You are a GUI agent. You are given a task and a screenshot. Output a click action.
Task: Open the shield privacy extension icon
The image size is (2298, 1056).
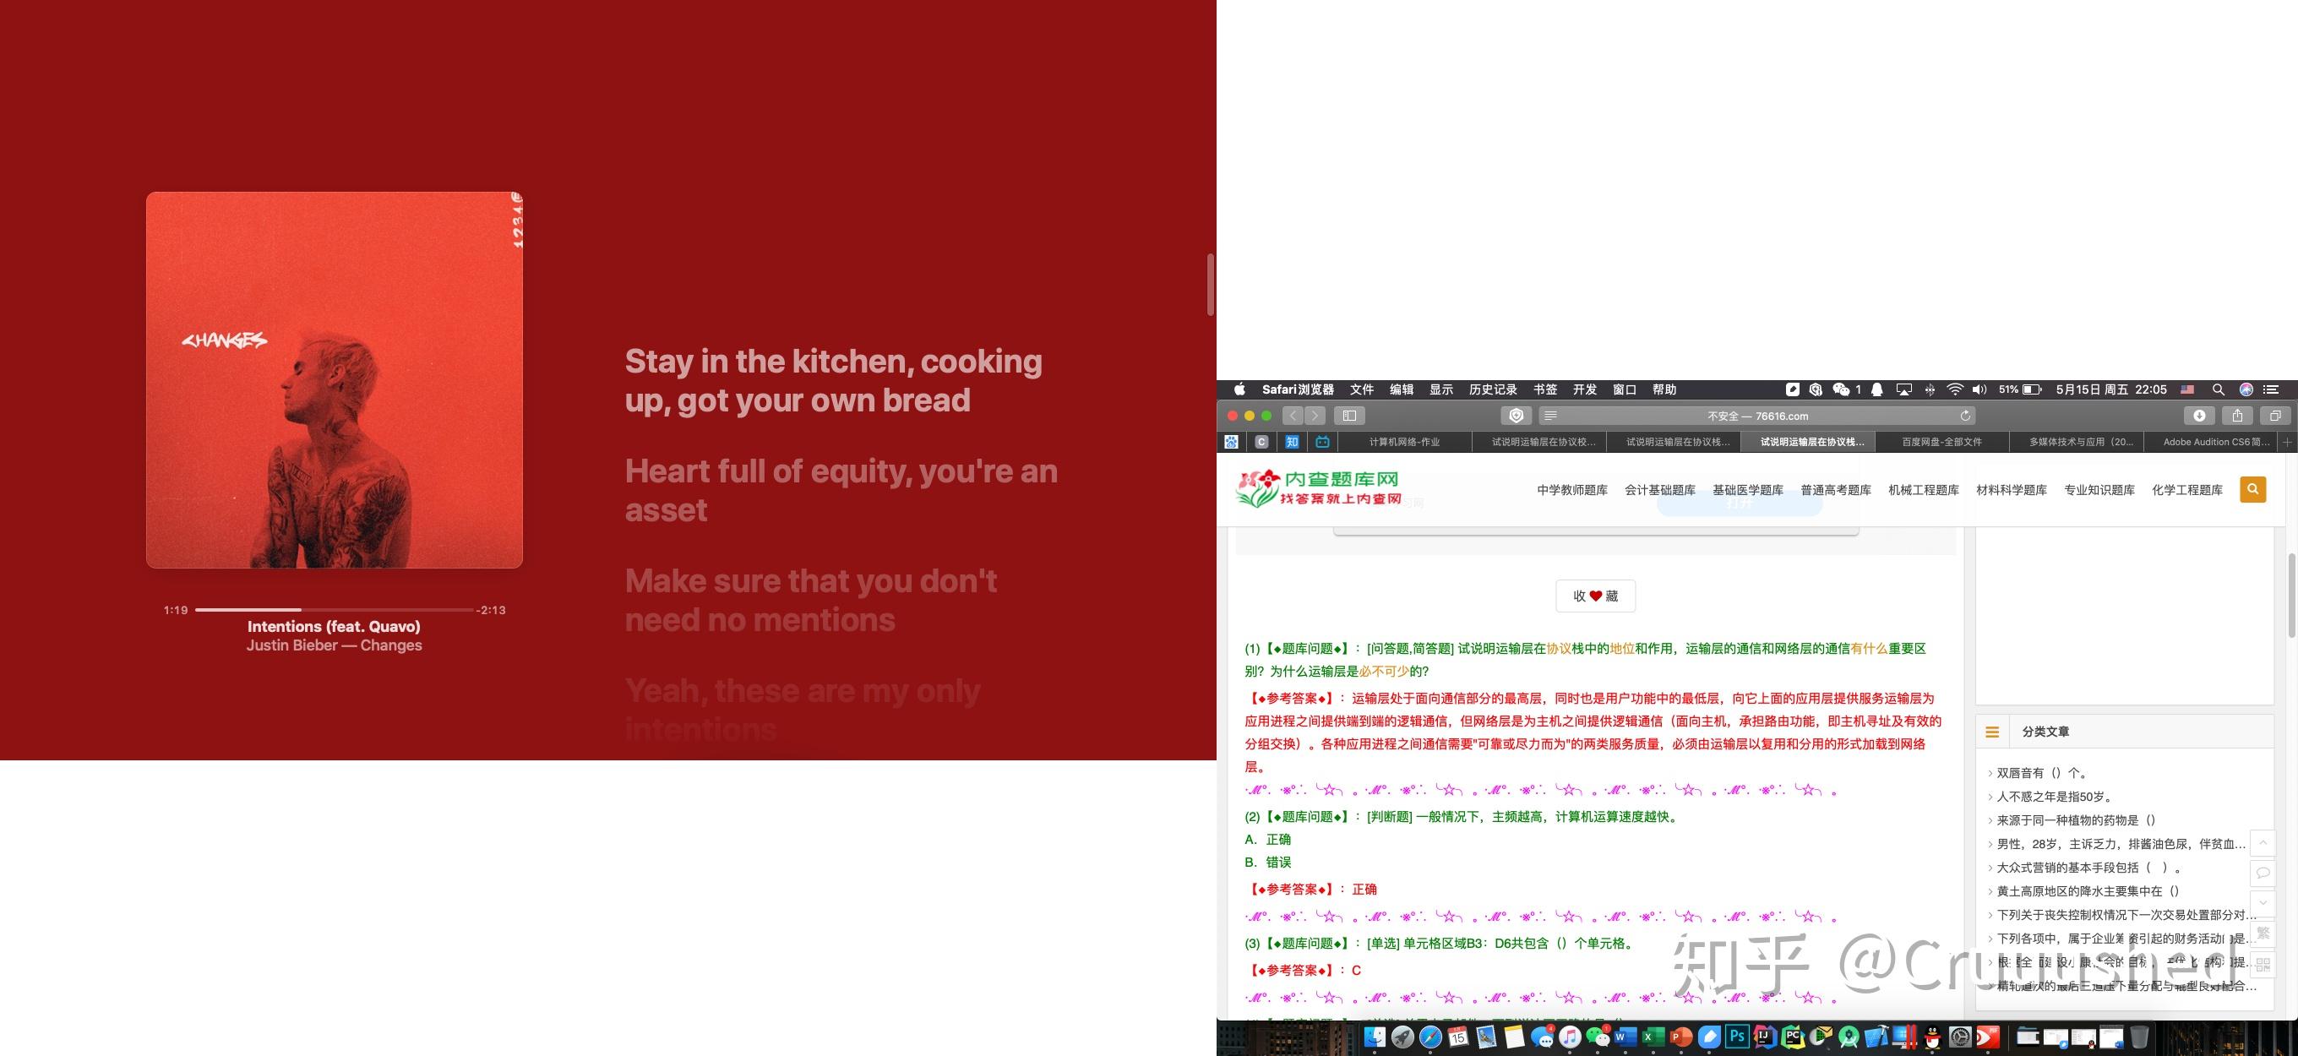click(1516, 416)
